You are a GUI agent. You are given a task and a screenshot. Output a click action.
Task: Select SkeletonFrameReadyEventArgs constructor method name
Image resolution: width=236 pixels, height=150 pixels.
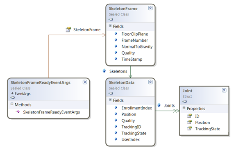[52, 112]
